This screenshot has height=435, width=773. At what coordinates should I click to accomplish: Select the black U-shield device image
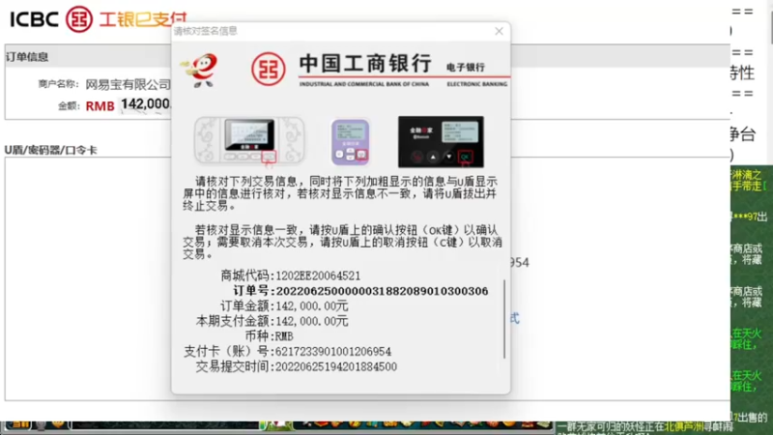pyautogui.click(x=441, y=142)
